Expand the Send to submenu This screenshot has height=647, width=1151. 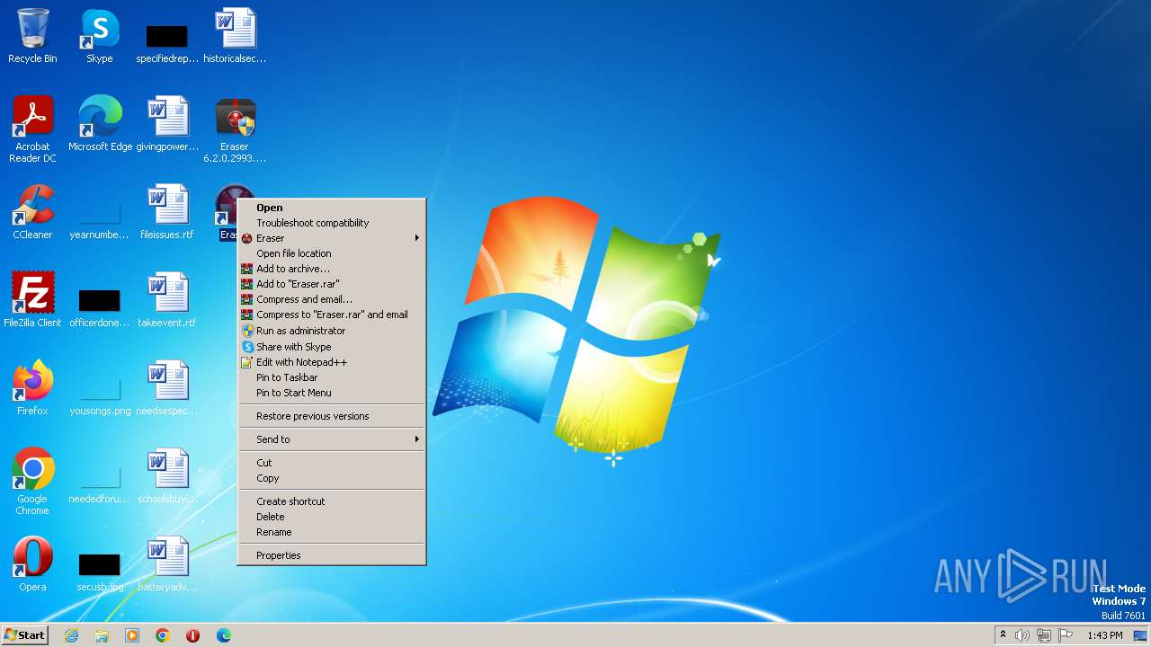click(332, 439)
